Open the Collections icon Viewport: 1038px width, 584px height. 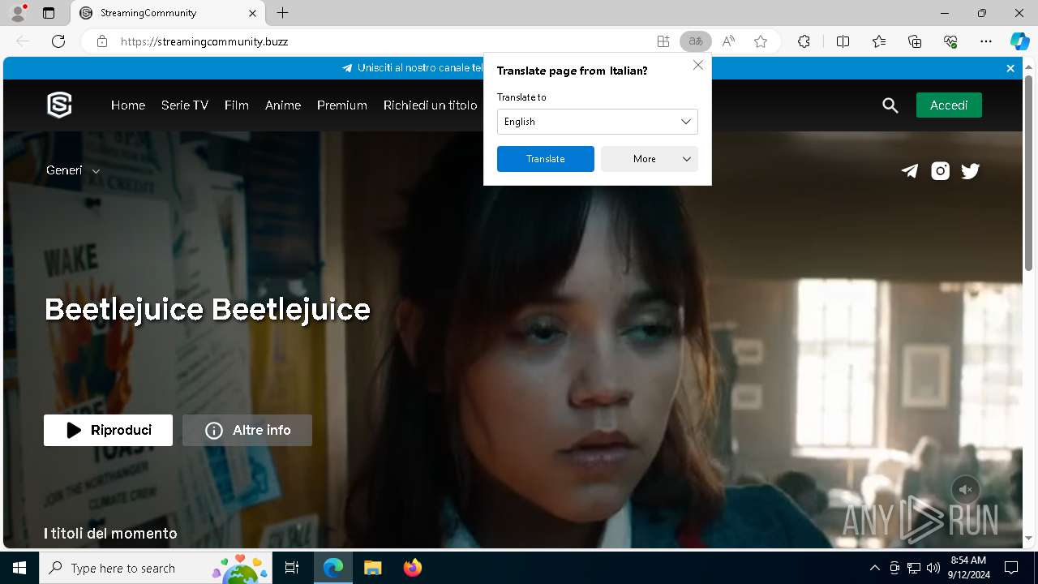915,41
